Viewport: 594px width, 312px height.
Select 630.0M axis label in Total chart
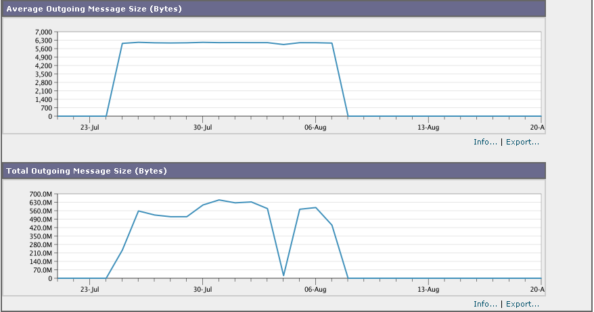41,203
